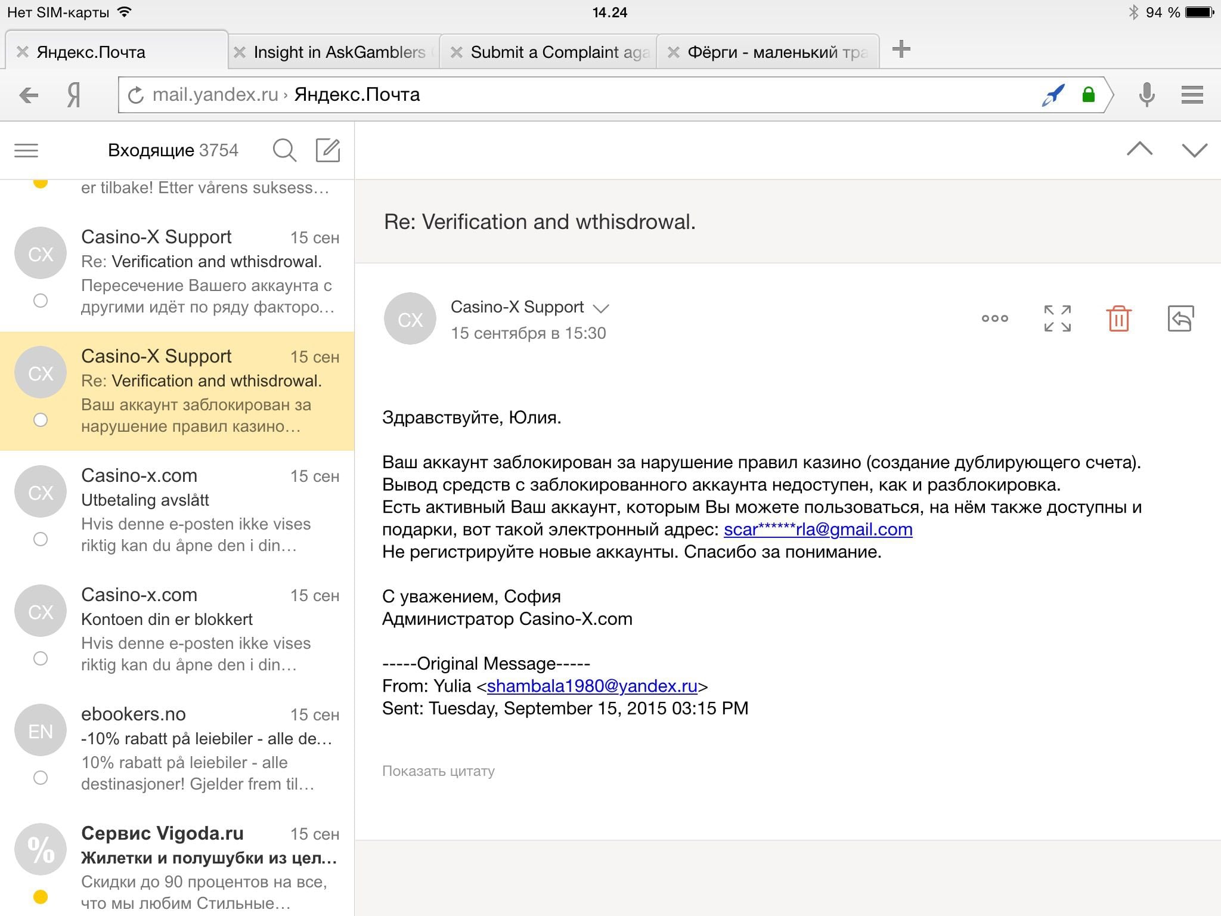Expand the message to full screen
Image resolution: width=1221 pixels, height=916 pixels.
coord(1058,318)
